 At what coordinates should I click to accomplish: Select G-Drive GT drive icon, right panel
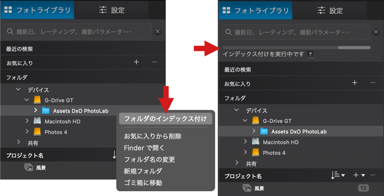[x=255, y=120]
